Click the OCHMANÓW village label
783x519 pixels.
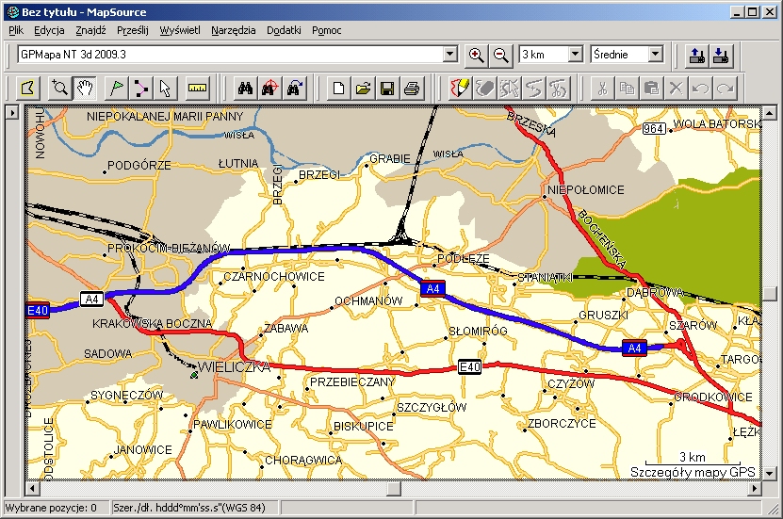click(x=368, y=301)
